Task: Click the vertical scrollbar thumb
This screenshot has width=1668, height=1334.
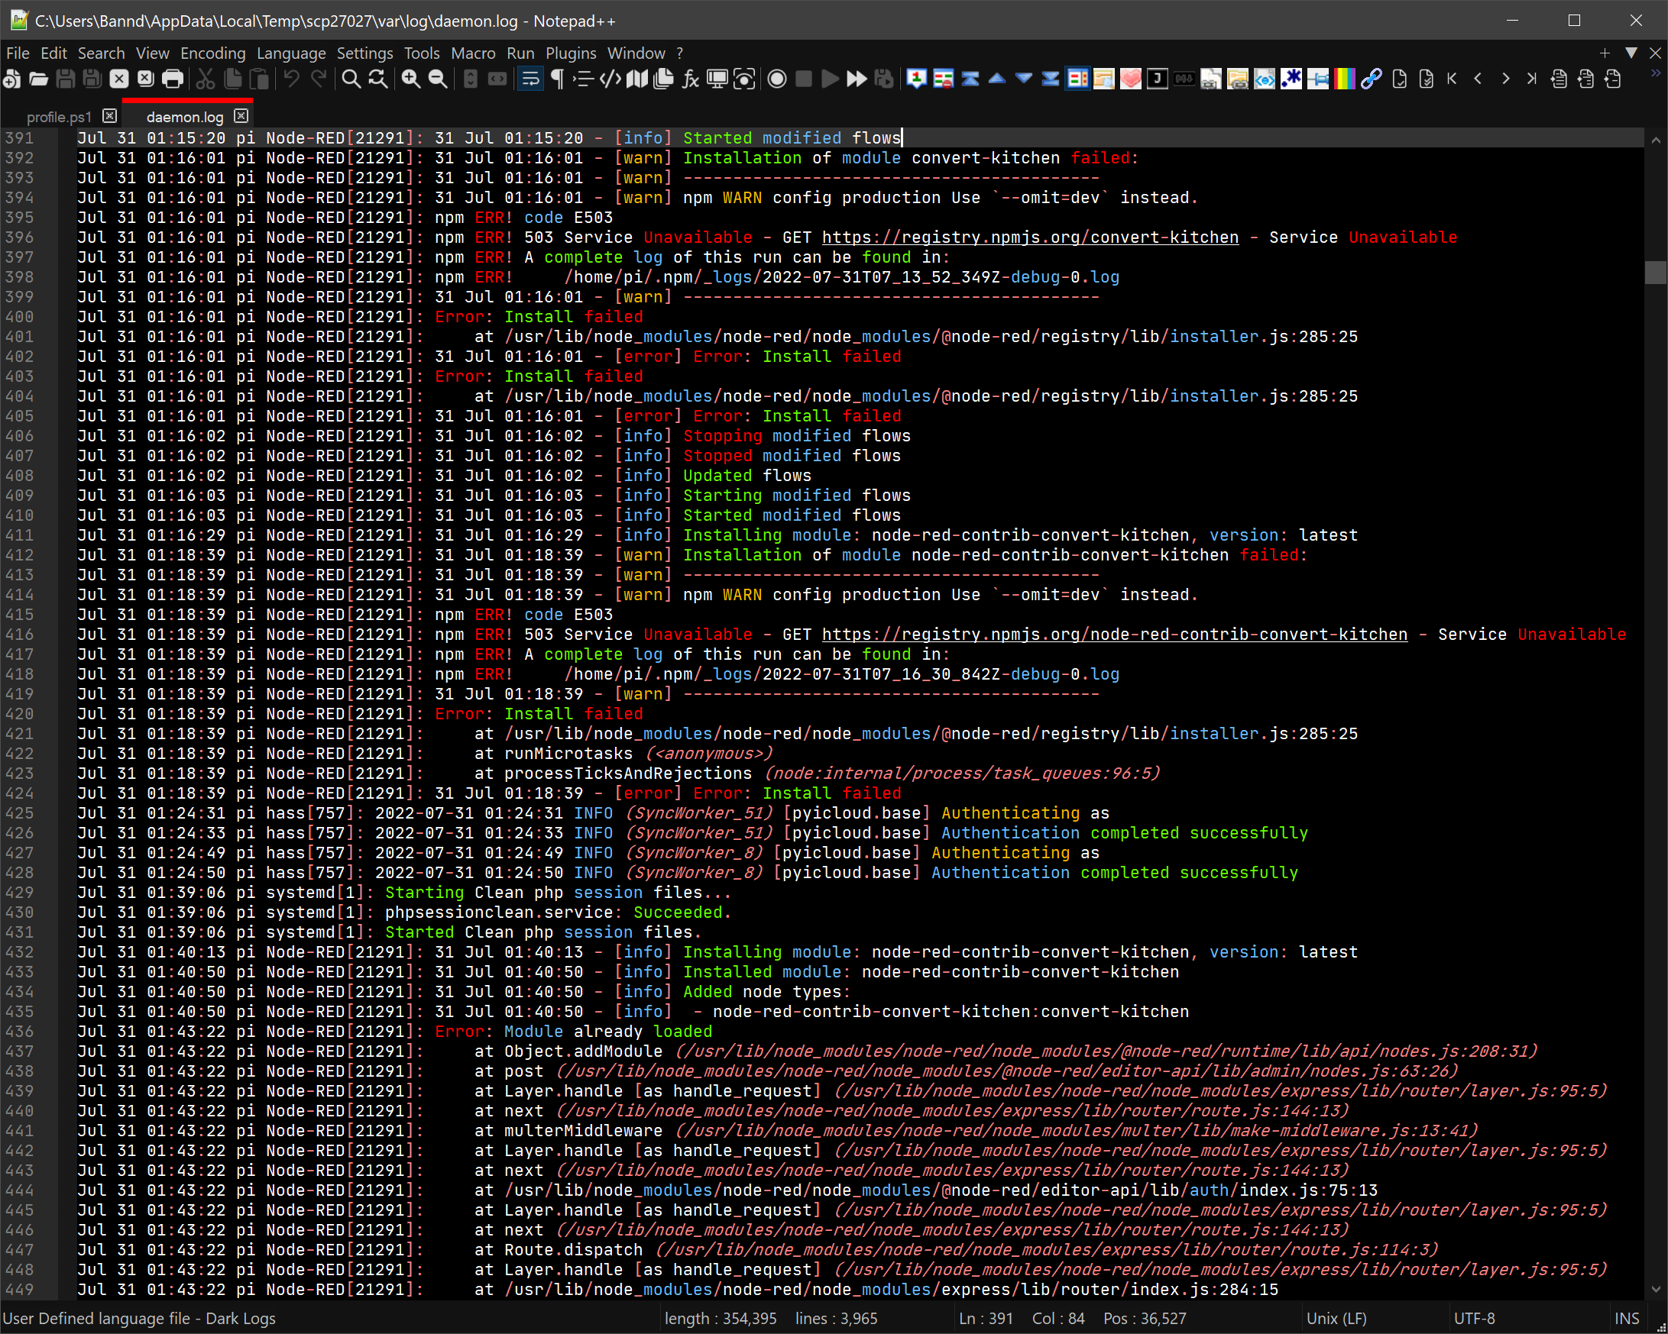Action: click(1656, 273)
